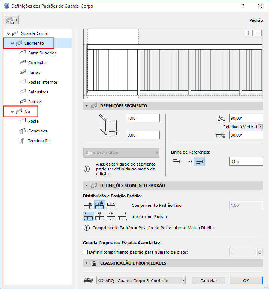Select Balaústres in the tree
This screenshot has width=269, height=289.
click(x=38, y=92)
